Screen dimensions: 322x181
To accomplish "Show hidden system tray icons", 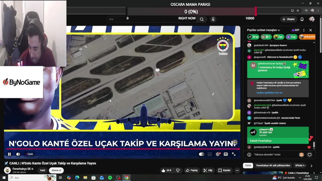I will (300, 178).
